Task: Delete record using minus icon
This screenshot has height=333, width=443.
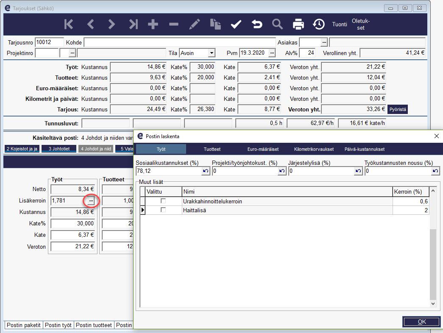Action: pos(174,24)
